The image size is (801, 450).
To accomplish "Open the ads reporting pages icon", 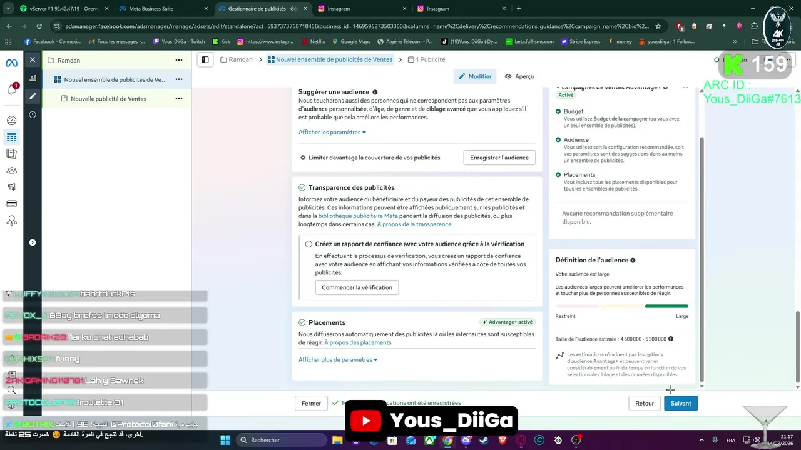I will click(x=11, y=154).
